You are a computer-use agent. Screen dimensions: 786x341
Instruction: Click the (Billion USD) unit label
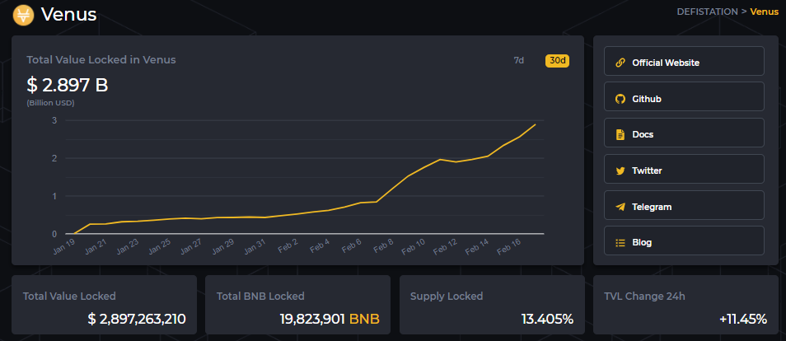point(50,103)
